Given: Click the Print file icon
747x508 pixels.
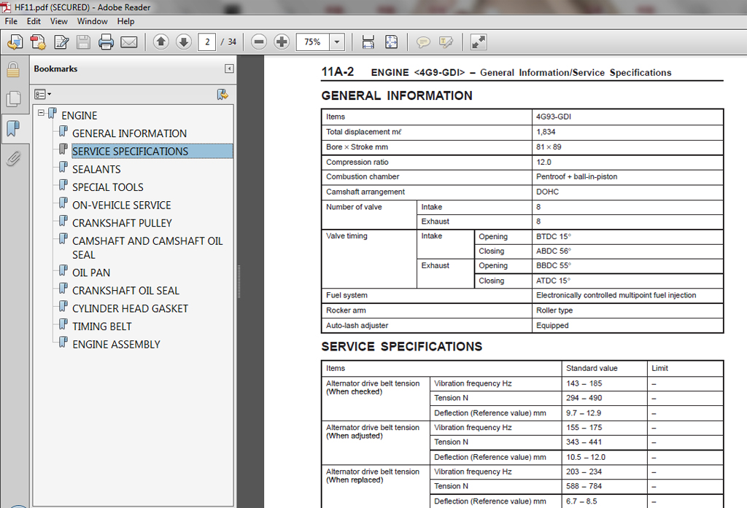Looking at the screenshot, I should point(106,42).
